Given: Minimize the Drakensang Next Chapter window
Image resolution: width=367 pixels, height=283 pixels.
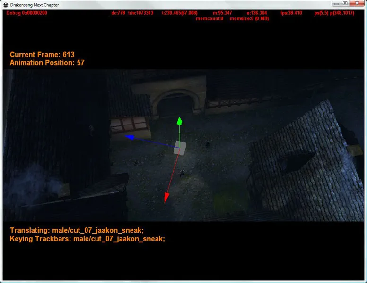Looking at the screenshot, I should (336, 3).
